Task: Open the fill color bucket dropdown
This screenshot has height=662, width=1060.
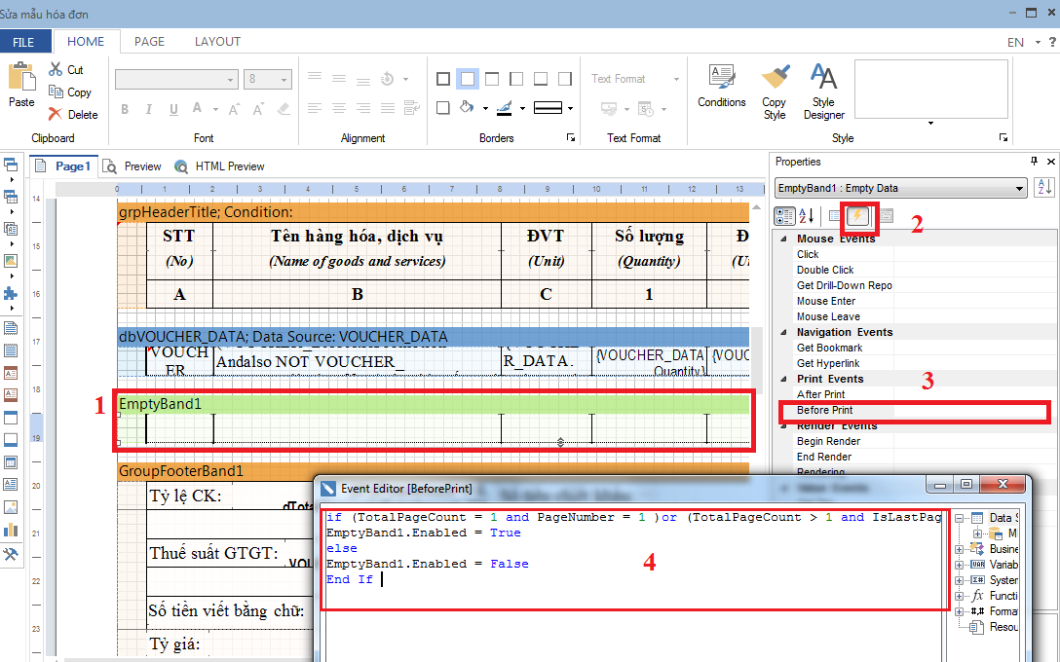Action: click(x=485, y=108)
